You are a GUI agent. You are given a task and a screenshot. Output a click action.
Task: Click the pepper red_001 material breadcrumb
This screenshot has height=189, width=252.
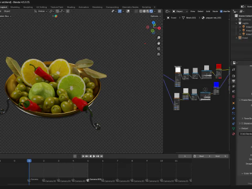(212, 18)
